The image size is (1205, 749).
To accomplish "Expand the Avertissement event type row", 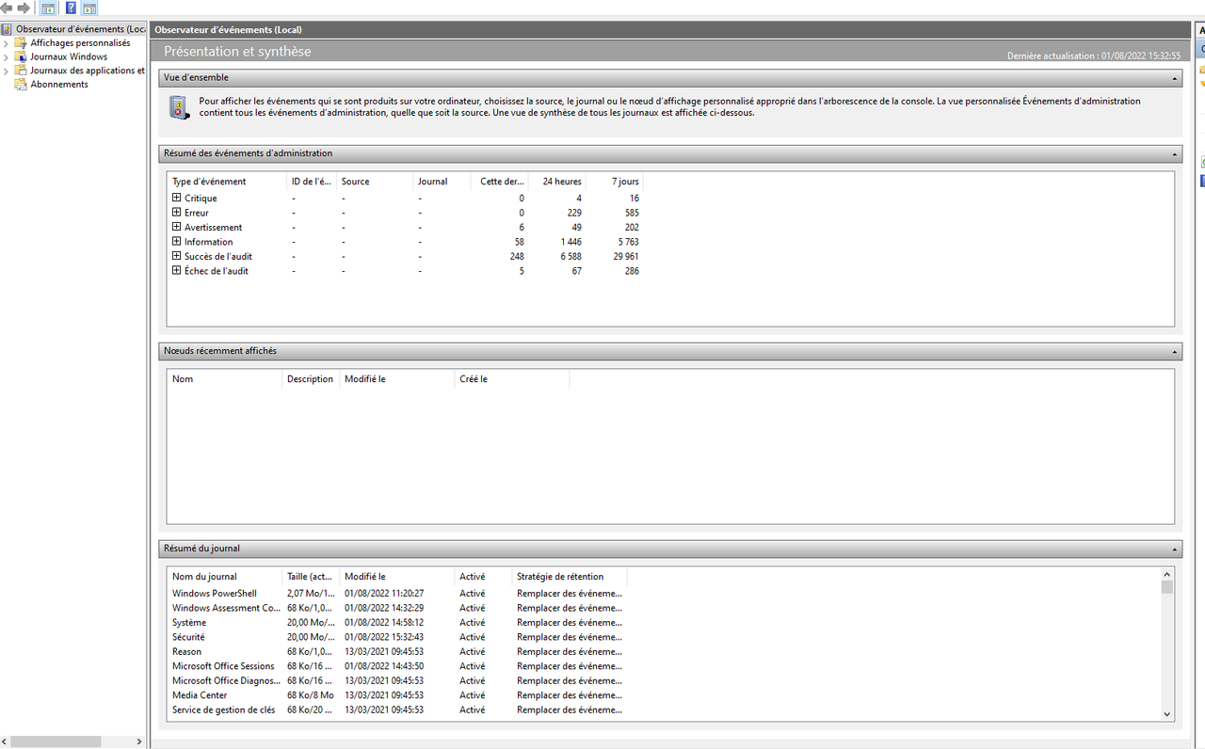I will tap(176, 227).
